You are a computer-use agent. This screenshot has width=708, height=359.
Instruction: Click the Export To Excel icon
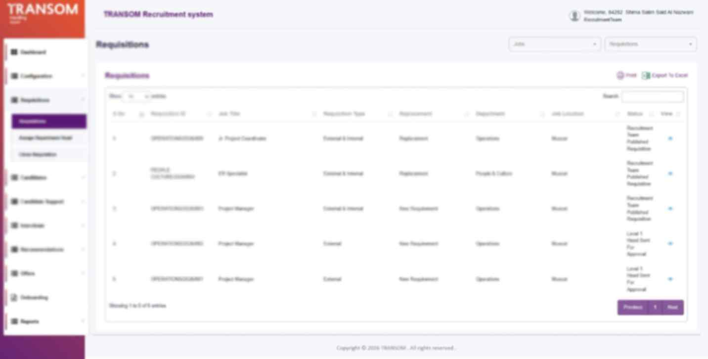click(646, 75)
